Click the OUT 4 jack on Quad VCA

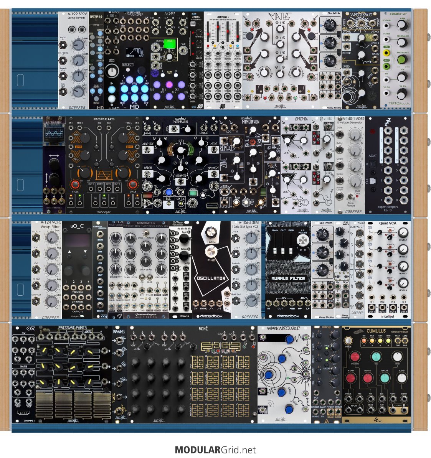click(x=403, y=308)
